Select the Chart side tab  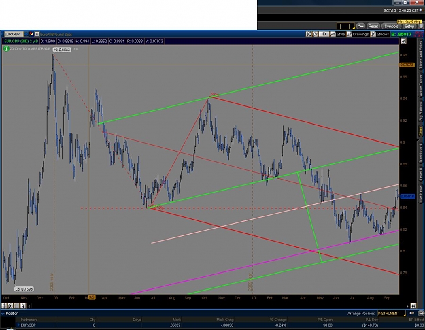pos(421,132)
